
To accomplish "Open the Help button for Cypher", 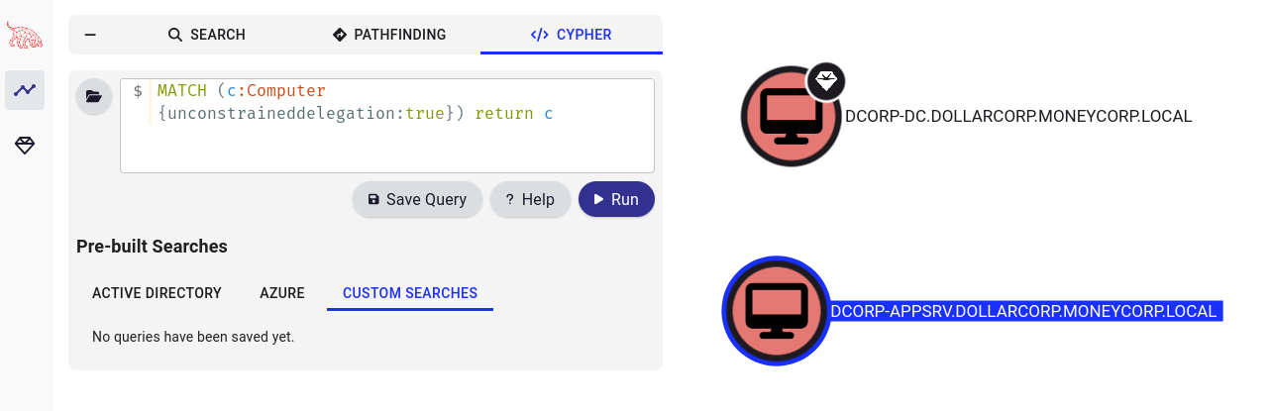I will click(530, 199).
